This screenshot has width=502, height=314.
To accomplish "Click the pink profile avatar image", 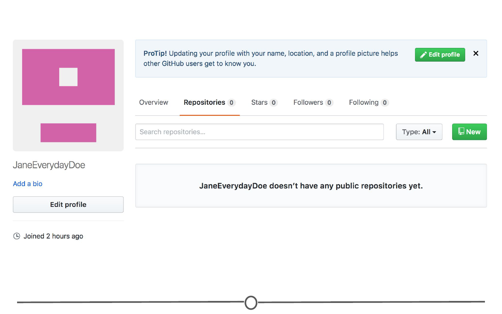I will (x=68, y=95).
